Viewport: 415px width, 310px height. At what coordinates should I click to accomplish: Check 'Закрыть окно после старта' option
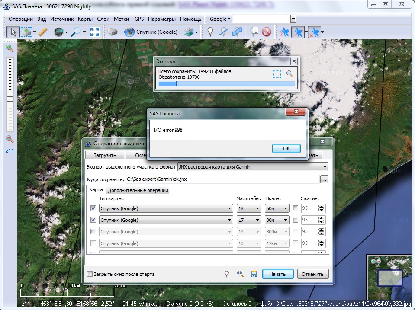pos(90,274)
